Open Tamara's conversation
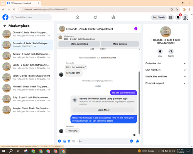 [x=27, y=56]
